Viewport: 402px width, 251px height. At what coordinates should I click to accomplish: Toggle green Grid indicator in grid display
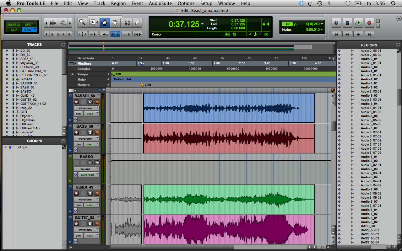click(287, 24)
